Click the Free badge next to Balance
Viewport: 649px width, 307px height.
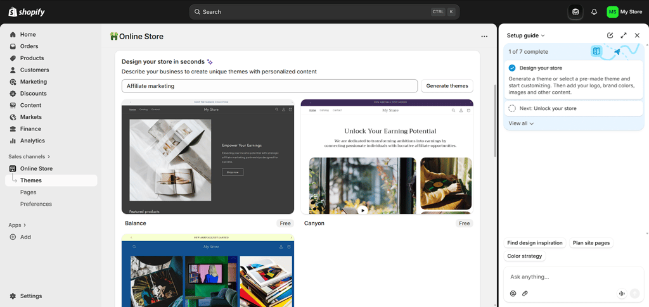pos(285,223)
